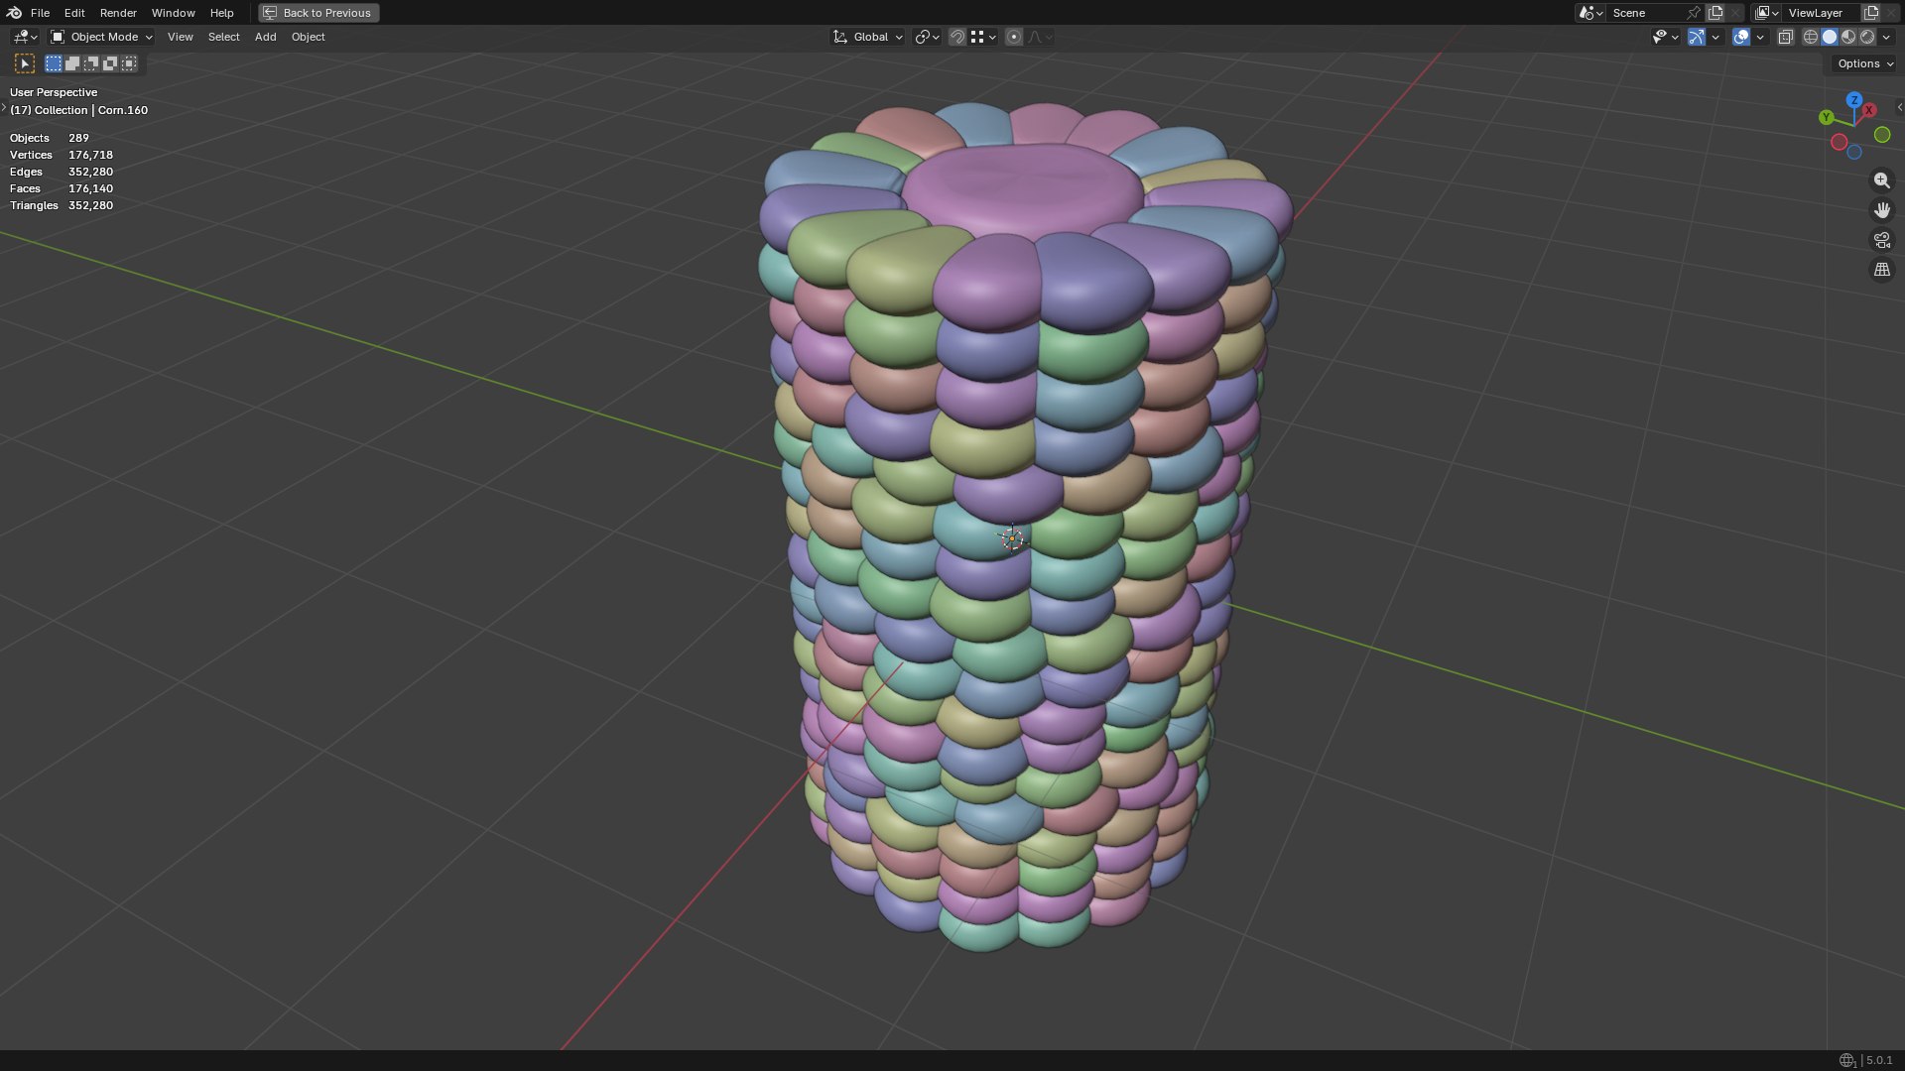The width and height of the screenshot is (1905, 1071).
Task: Click the 5.0.1 version label in status bar
Action: point(1879,1060)
